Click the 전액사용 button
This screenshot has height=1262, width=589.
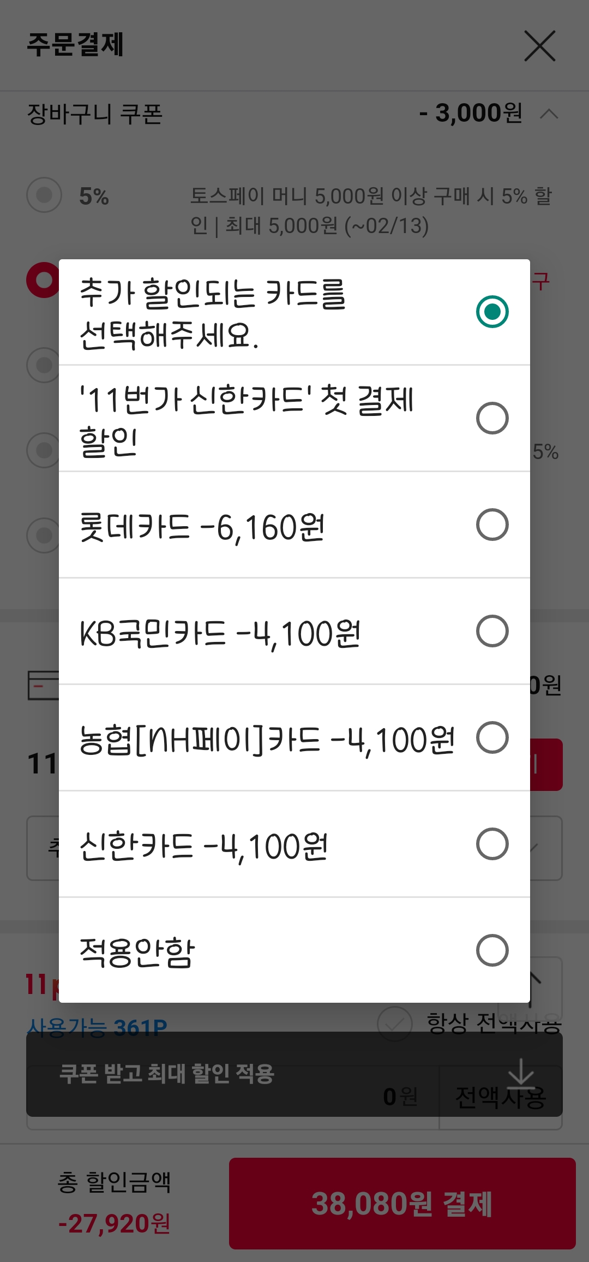[x=501, y=1097]
